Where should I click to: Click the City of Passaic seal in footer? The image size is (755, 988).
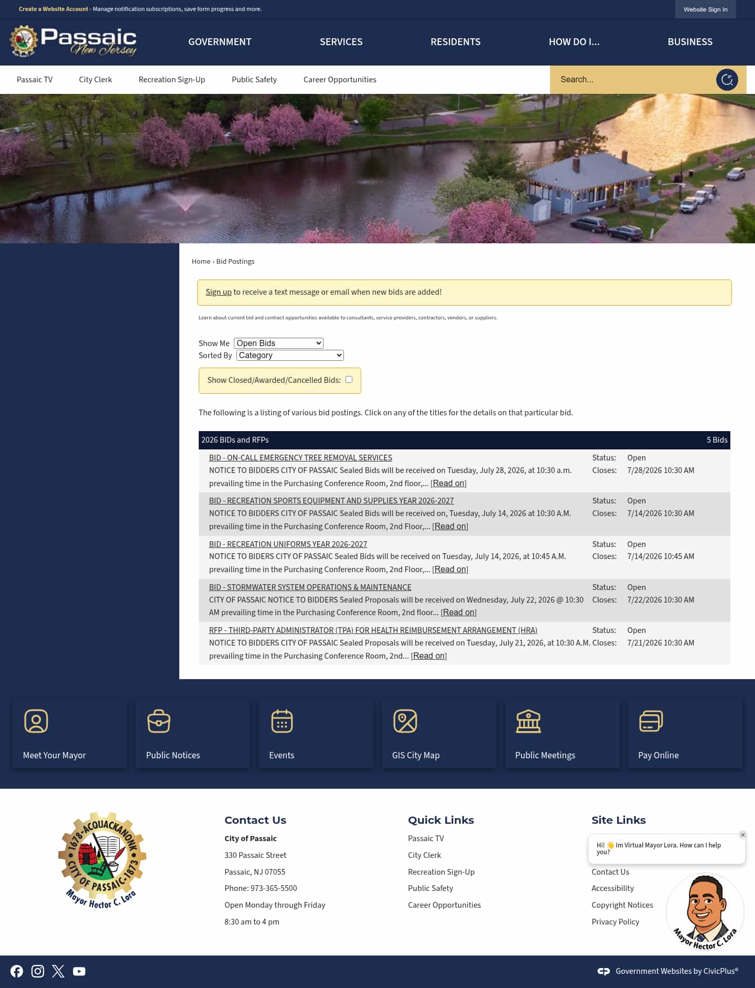pos(102,861)
